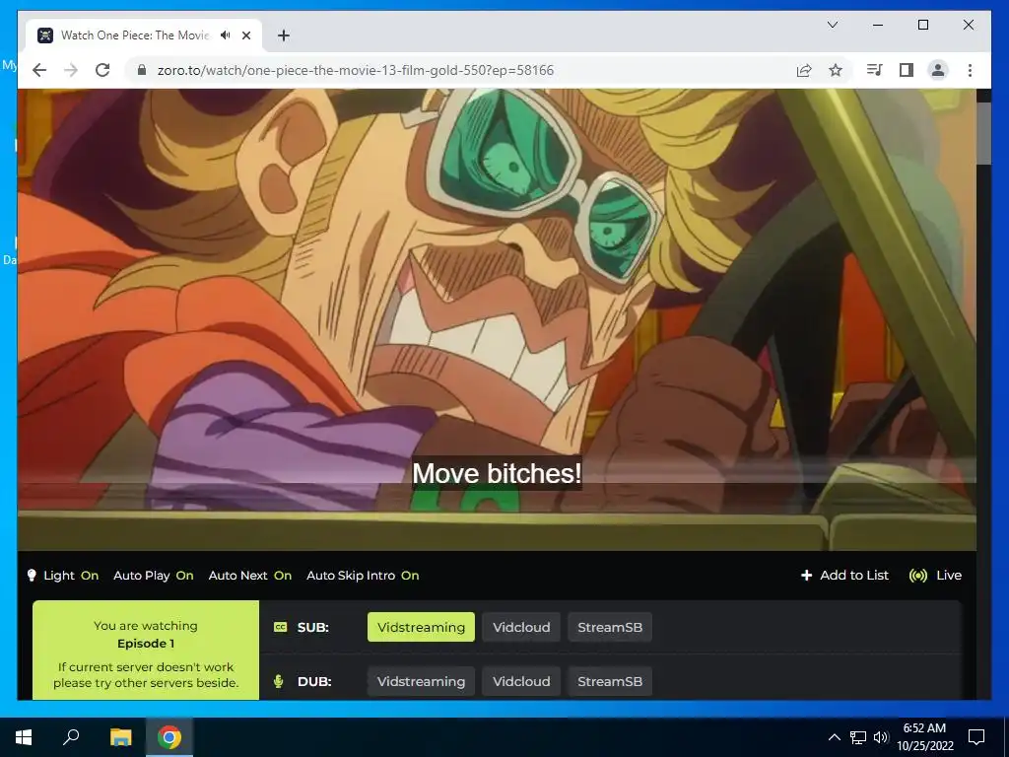Toggle Auto Next On setting
This screenshot has width=1009, height=757.
click(x=249, y=576)
